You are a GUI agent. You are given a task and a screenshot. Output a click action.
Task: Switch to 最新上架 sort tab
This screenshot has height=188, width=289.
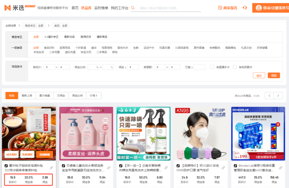27,96
